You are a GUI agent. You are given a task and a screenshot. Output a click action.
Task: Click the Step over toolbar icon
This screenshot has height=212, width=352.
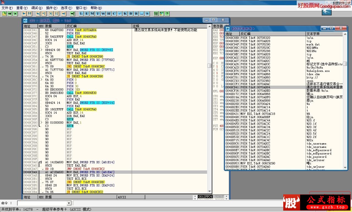43,13
